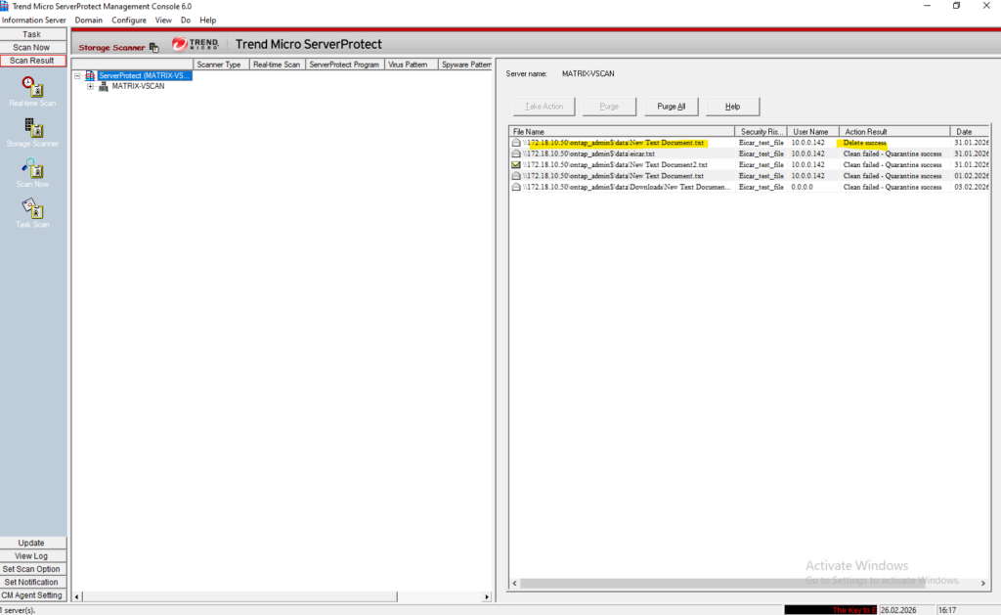This screenshot has height=615, width=1001.
Task: Select ServerProtect (MATRIX-VS... tree item
Action: coord(145,75)
